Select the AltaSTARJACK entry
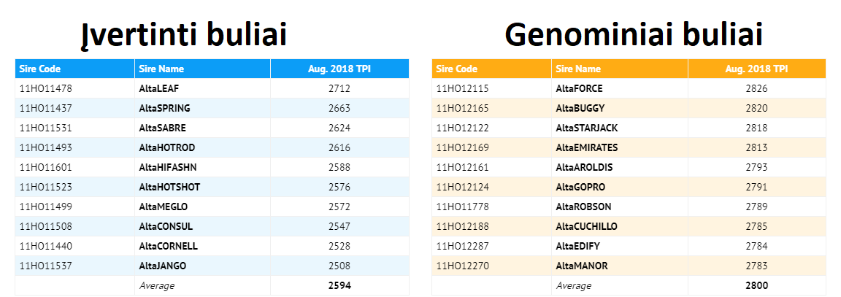 click(x=586, y=128)
